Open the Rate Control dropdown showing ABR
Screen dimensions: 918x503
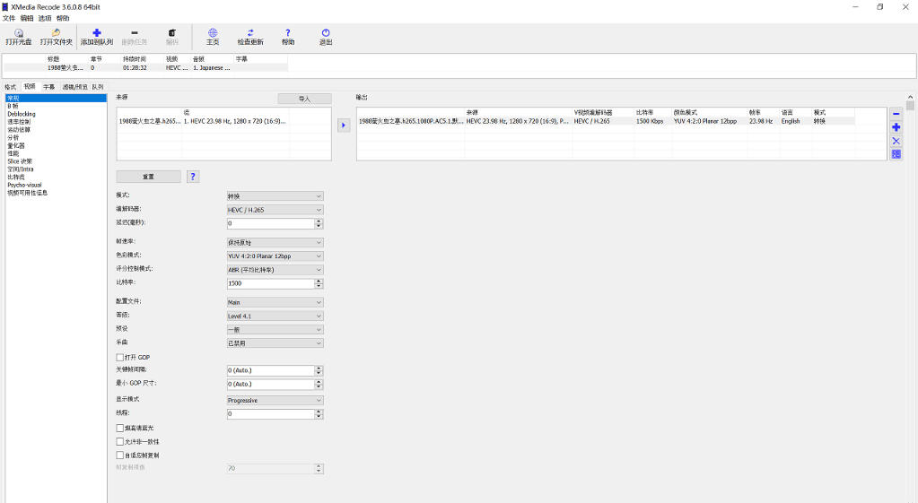[x=275, y=270]
